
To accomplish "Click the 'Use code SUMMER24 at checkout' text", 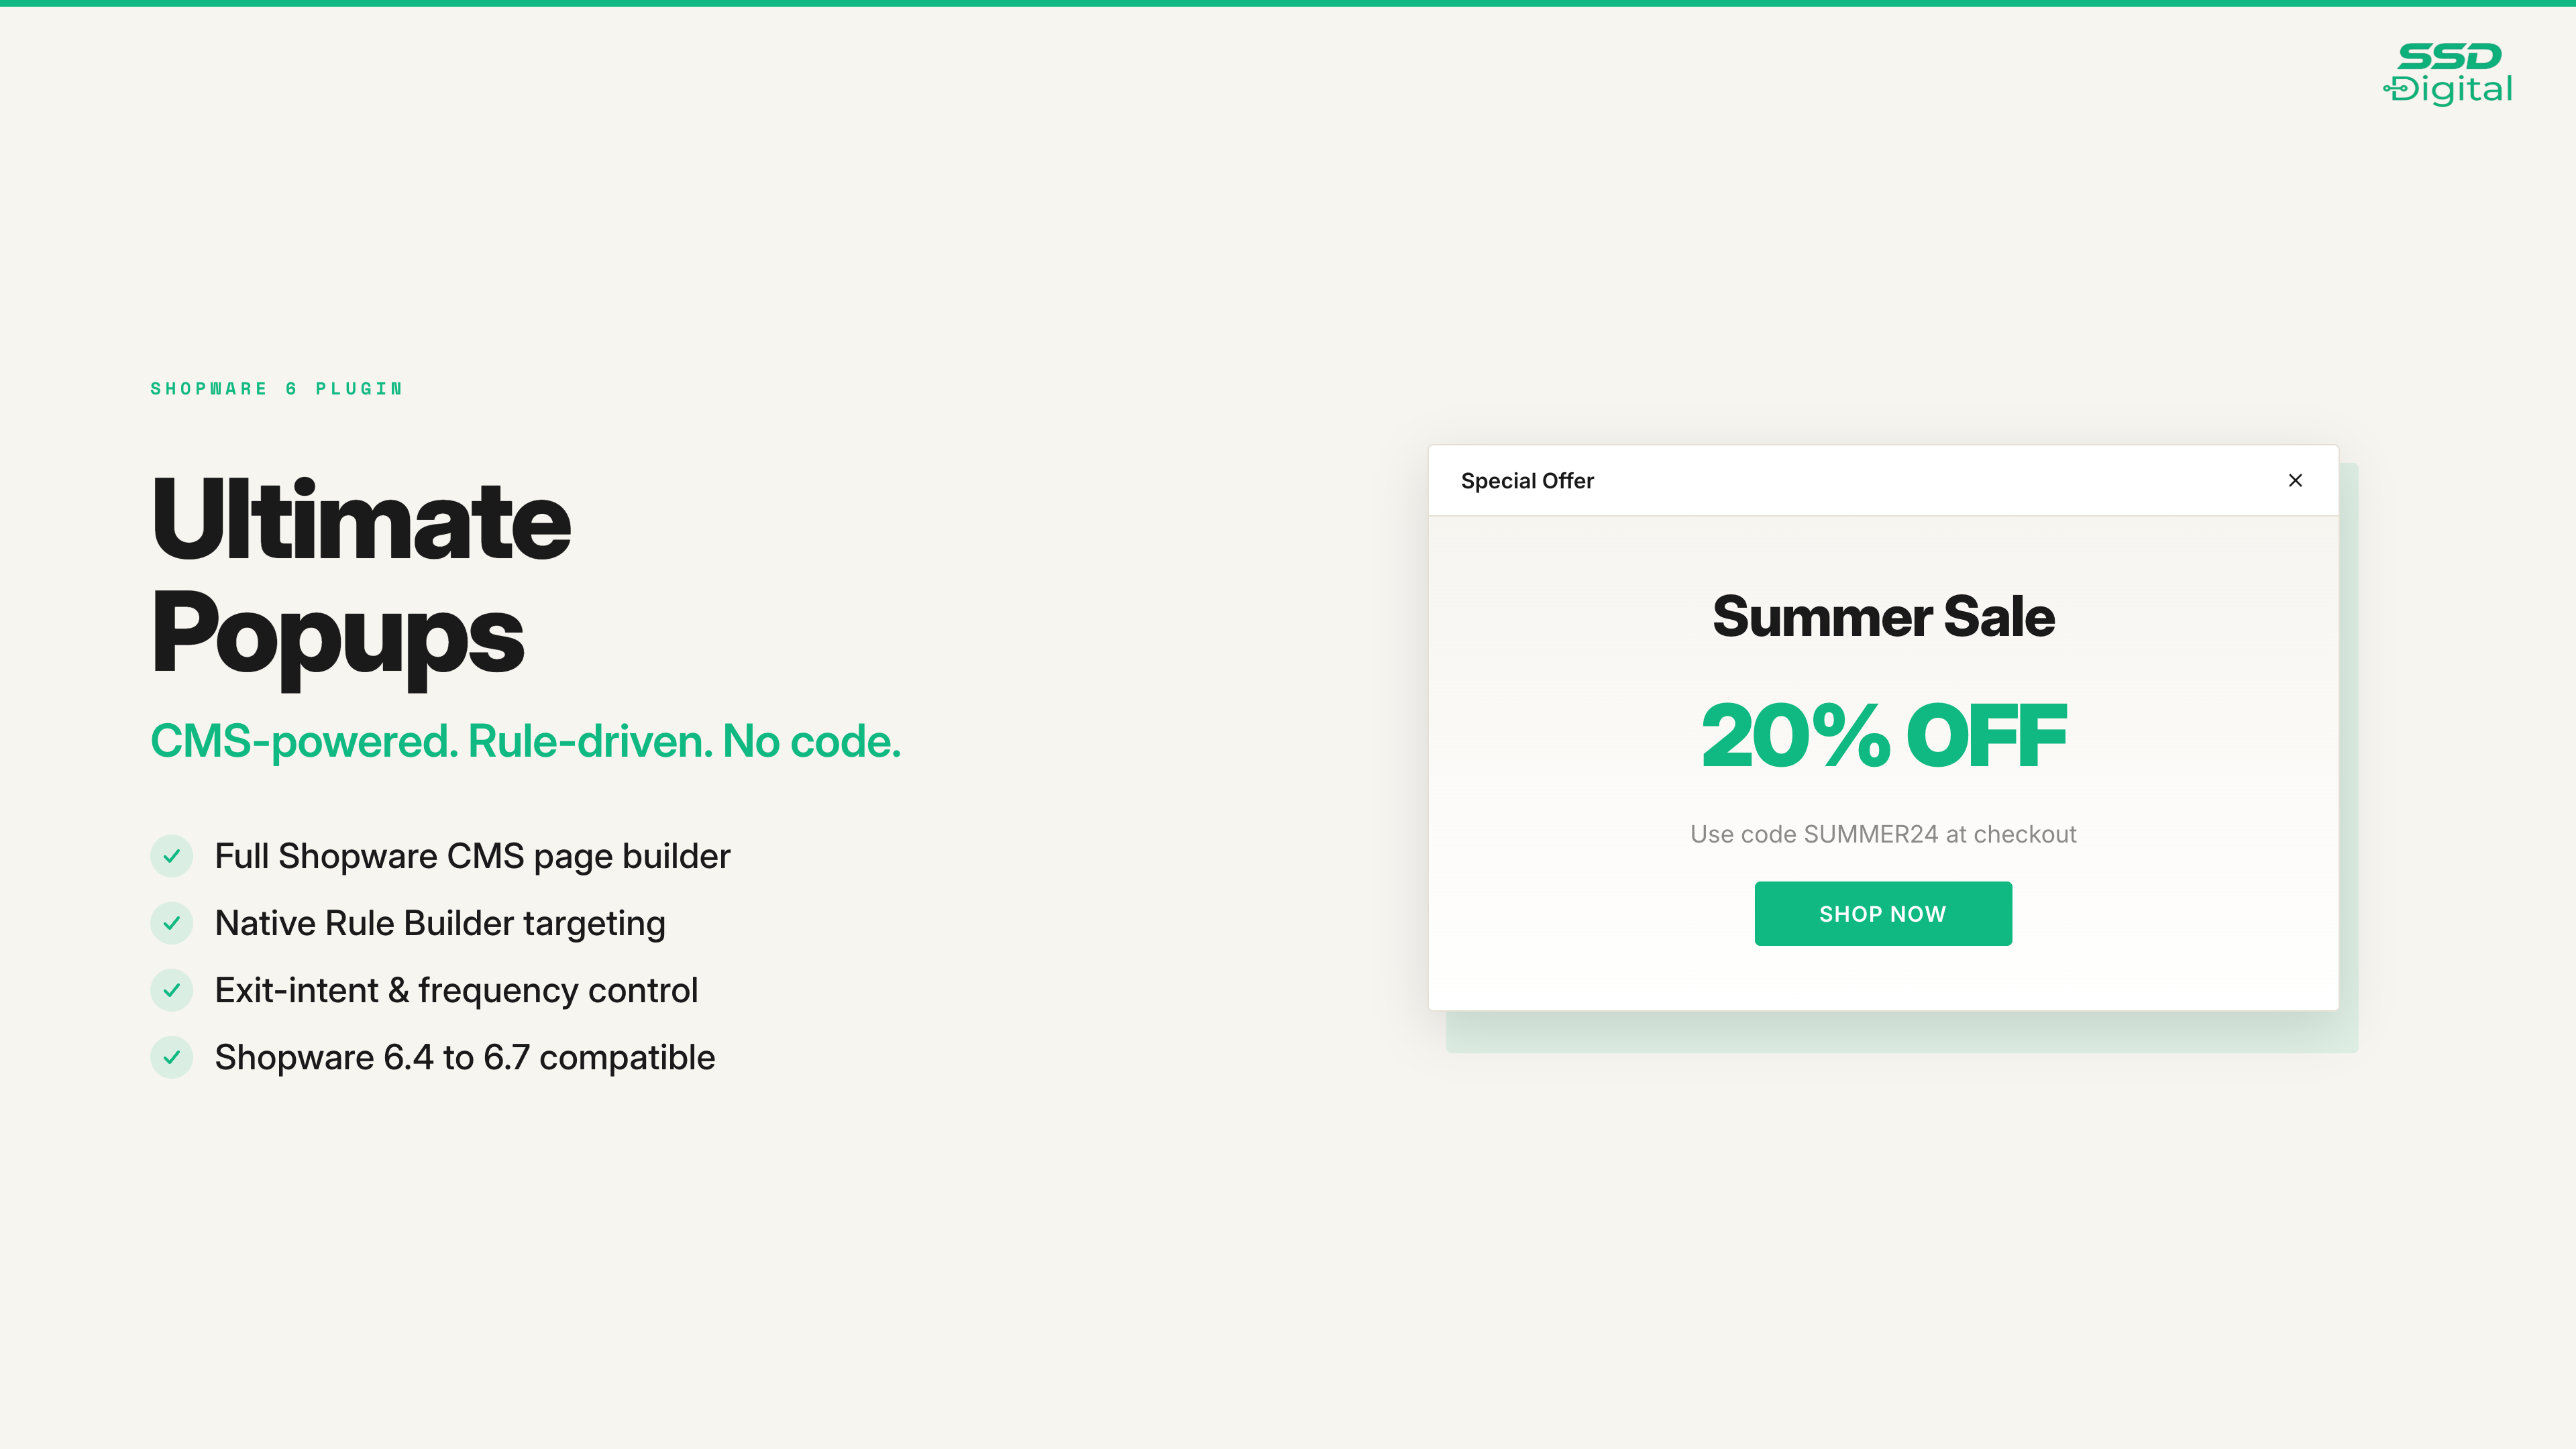I will (1883, 834).
